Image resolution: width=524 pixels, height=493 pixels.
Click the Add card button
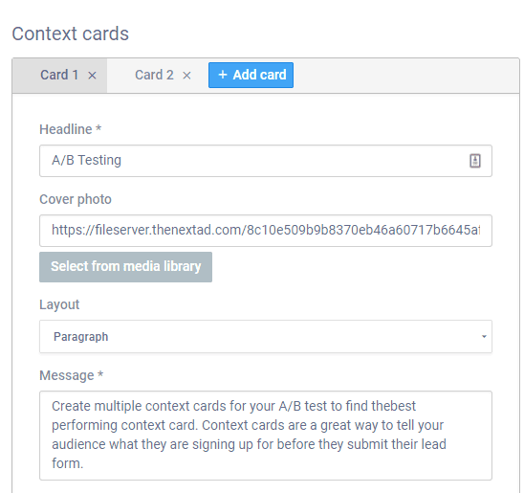(251, 75)
